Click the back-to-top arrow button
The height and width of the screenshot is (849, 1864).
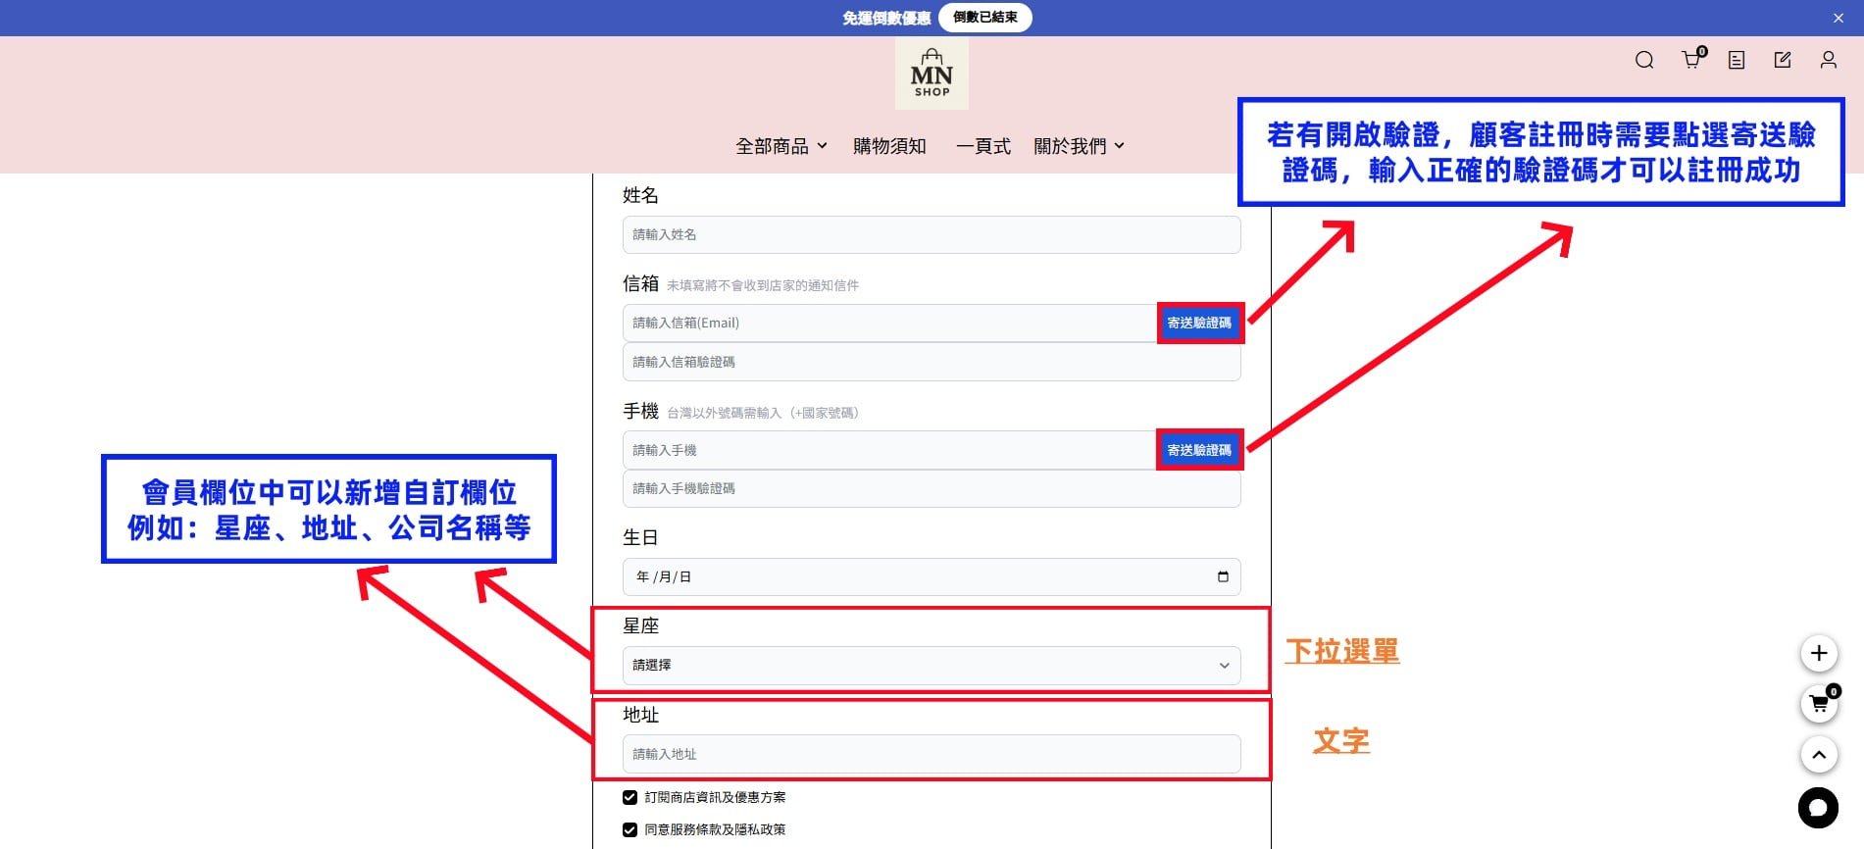tap(1819, 755)
